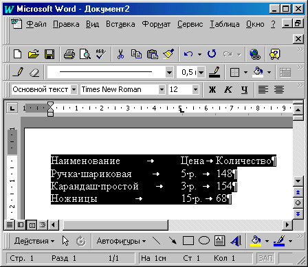
Task: Click the ЗАП status bar indicator
Action: click(x=265, y=258)
